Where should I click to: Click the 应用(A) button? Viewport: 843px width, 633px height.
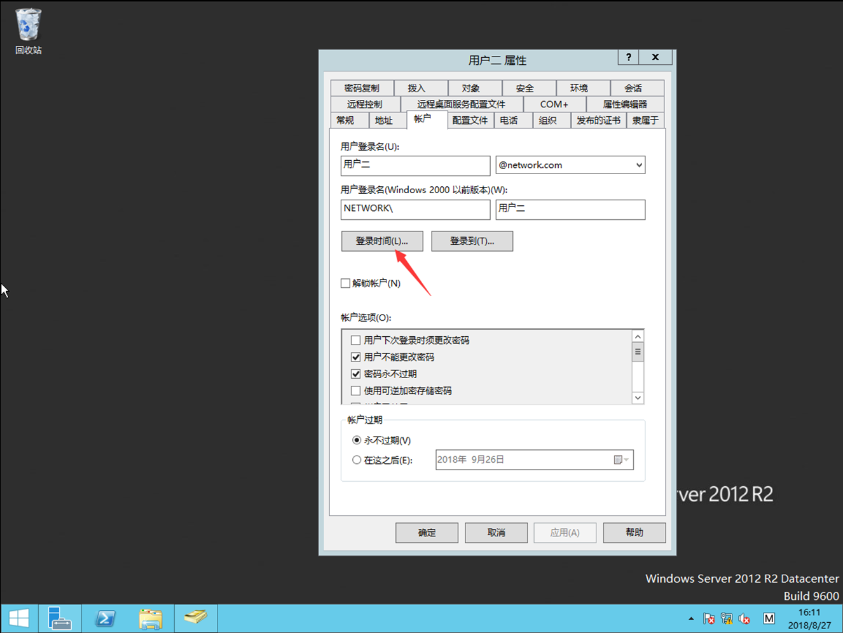coord(565,533)
